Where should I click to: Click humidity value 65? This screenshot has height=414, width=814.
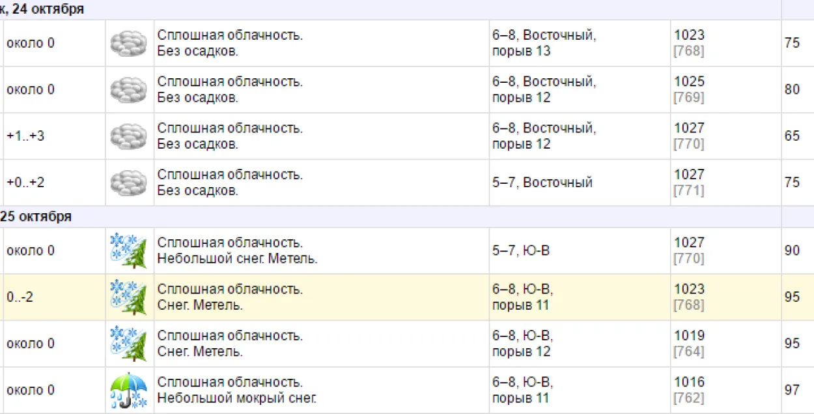[792, 136]
